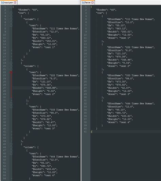161x181 pixels.
Task: Click "@width": "250.01" in input.json pane
Action: pos(44,41)
